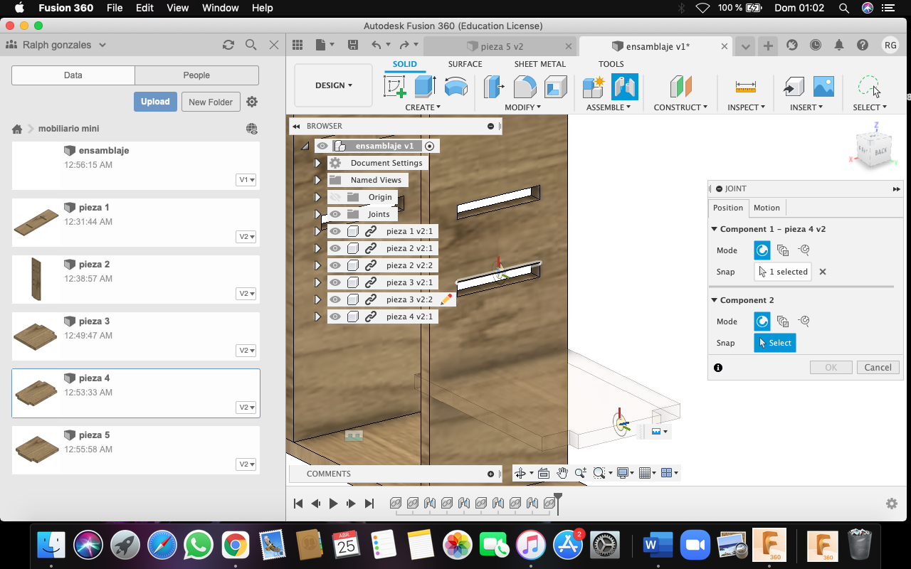Click the Upload button
Viewport: 911px width, 569px height.
tap(155, 102)
